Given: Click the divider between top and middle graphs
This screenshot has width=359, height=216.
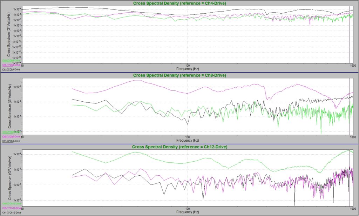Looking at the screenshot, I should click(179, 73).
